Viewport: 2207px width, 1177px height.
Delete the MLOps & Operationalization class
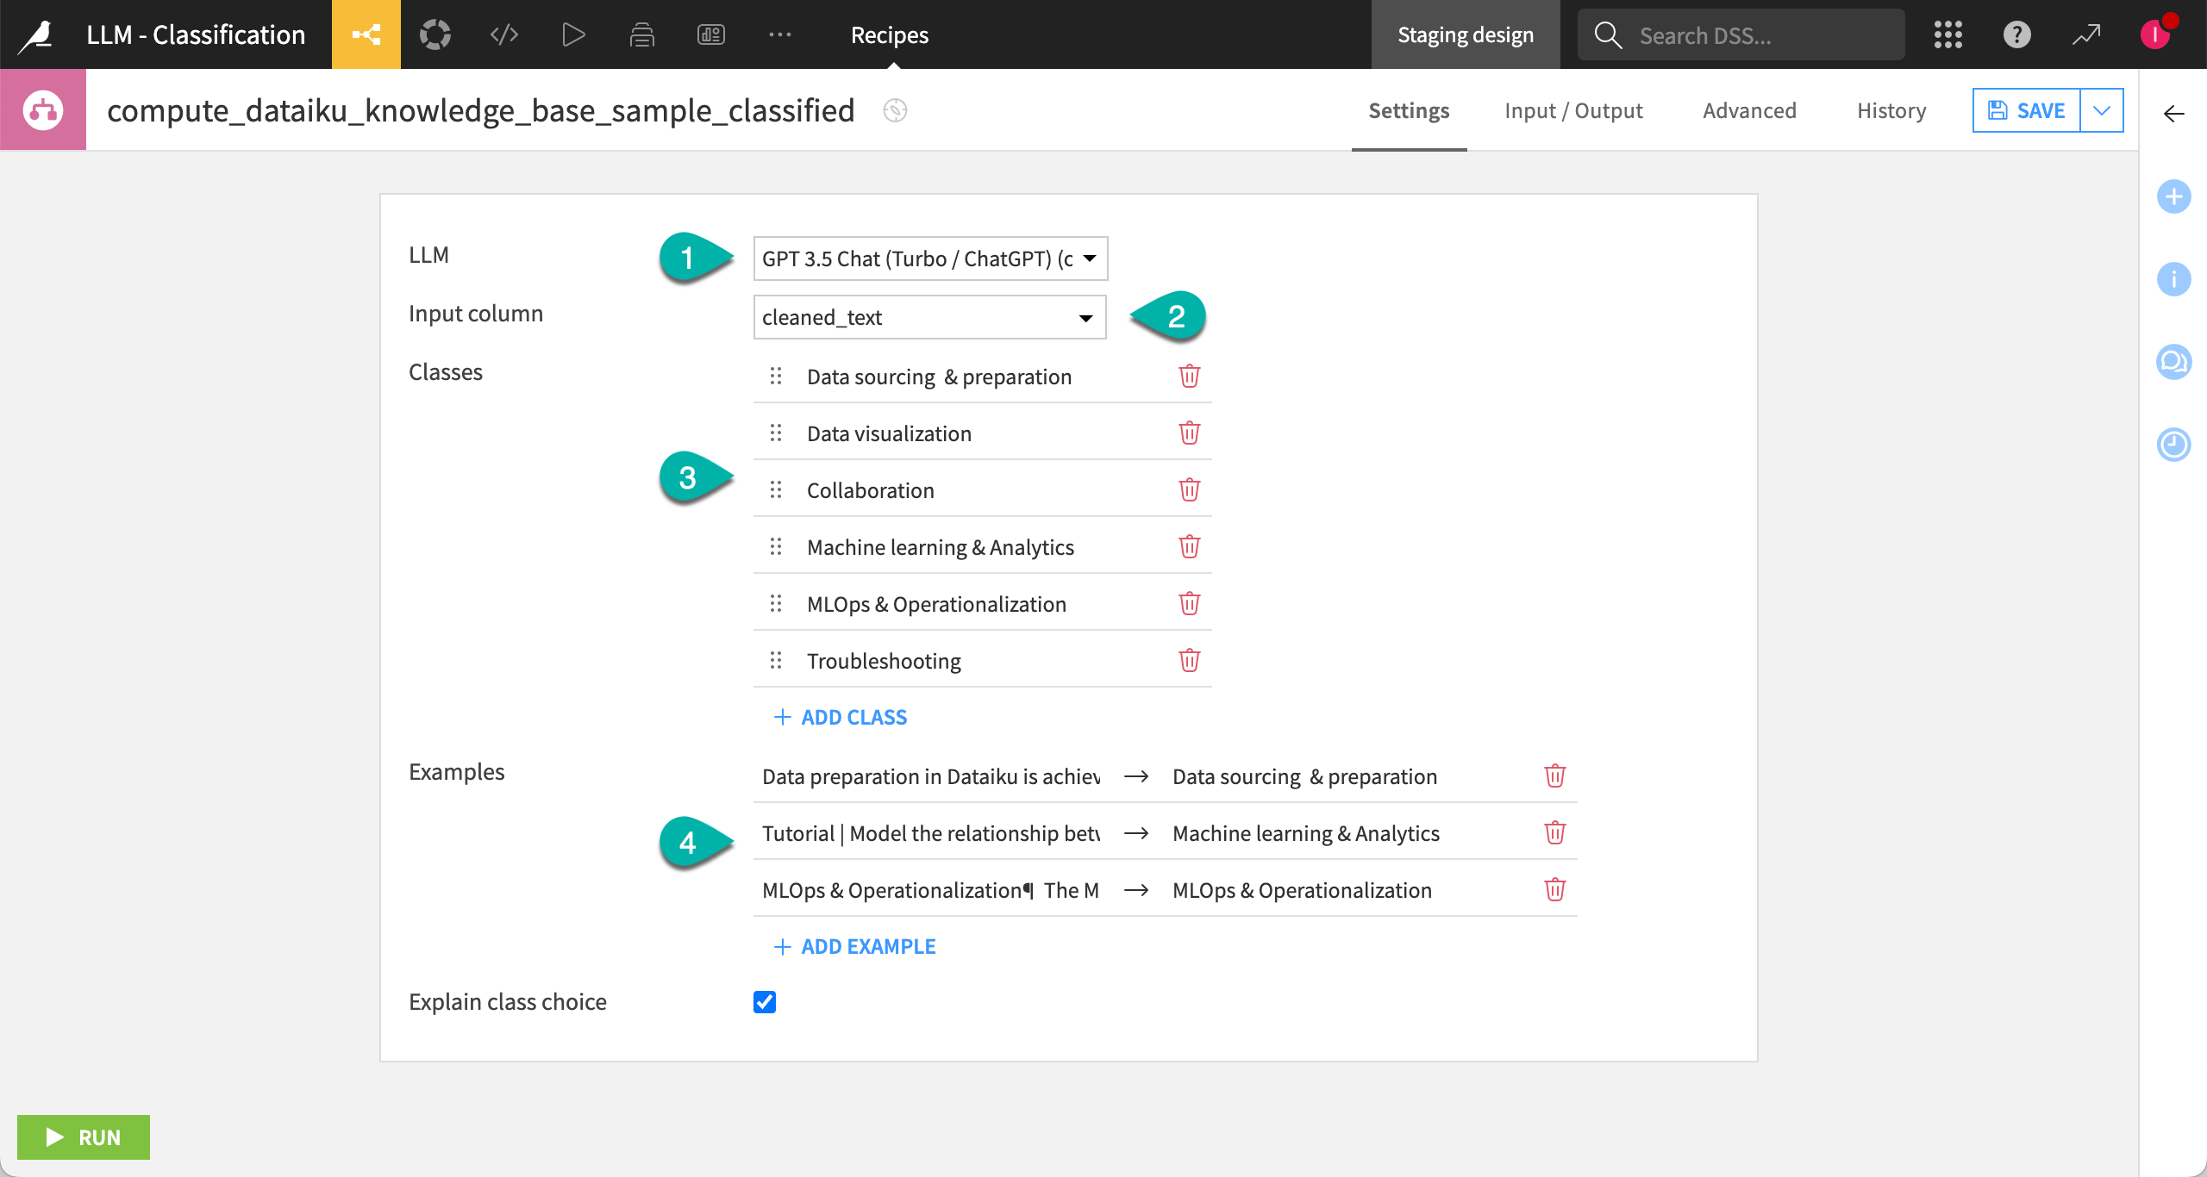coord(1189,604)
